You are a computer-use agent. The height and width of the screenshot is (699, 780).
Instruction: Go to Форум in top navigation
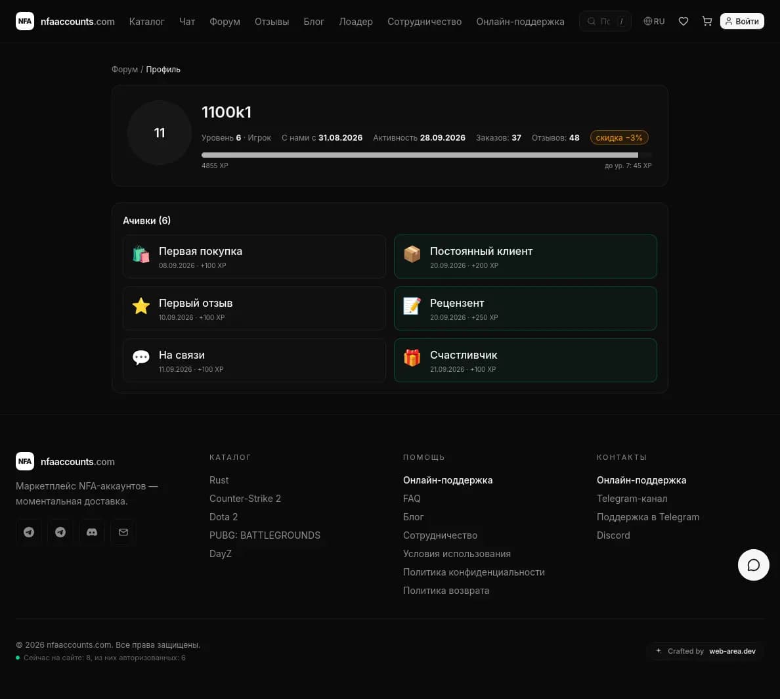point(225,22)
